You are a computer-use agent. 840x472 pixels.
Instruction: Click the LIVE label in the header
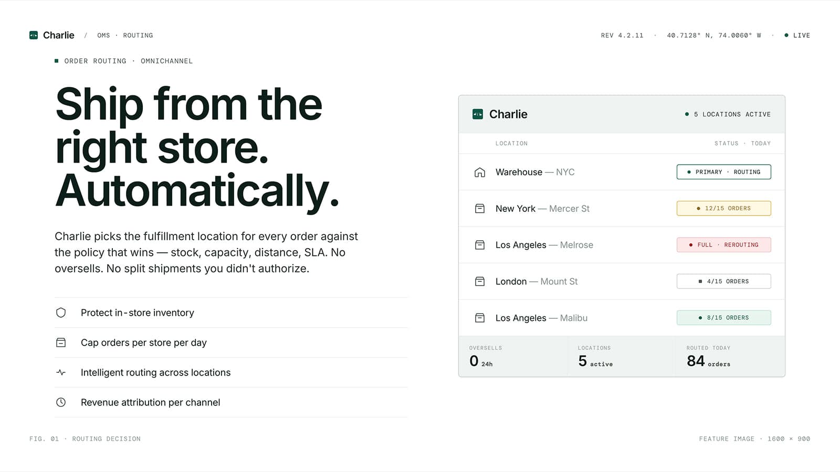click(802, 35)
